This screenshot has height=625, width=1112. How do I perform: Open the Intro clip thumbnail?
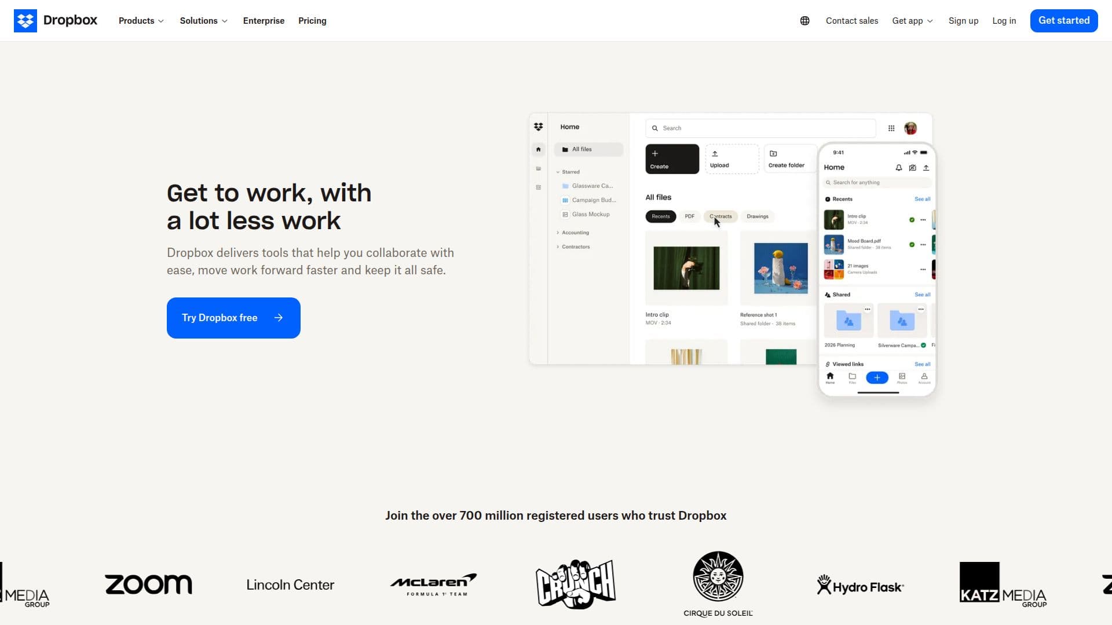point(686,268)
